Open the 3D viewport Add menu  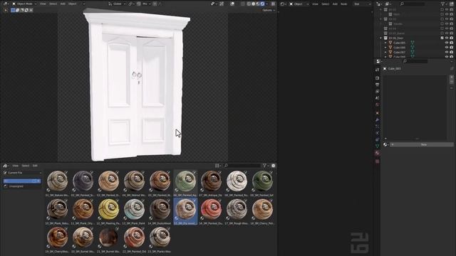(63, 4)
